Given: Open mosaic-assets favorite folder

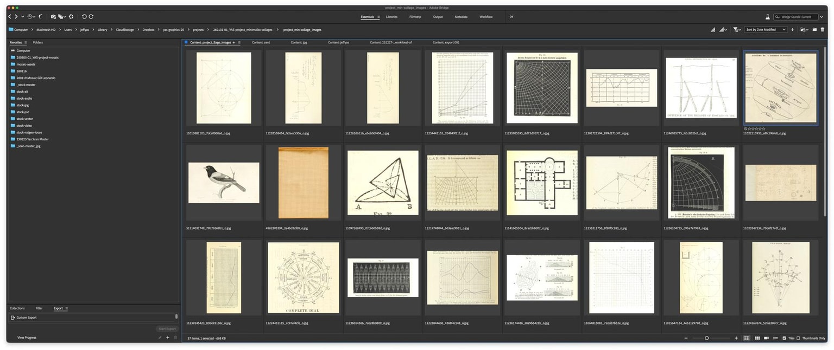Looking at the screenshot, I should coord(26,64).
